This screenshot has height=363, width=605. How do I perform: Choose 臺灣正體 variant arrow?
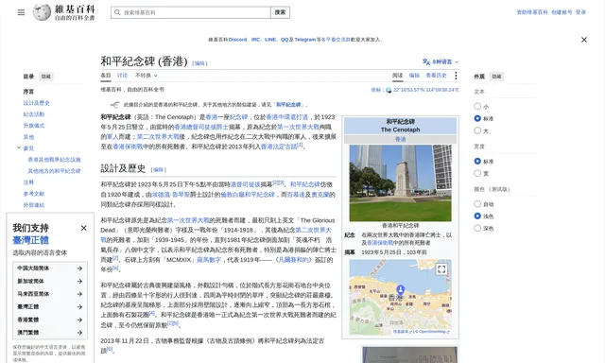click(x=79, y=306)
